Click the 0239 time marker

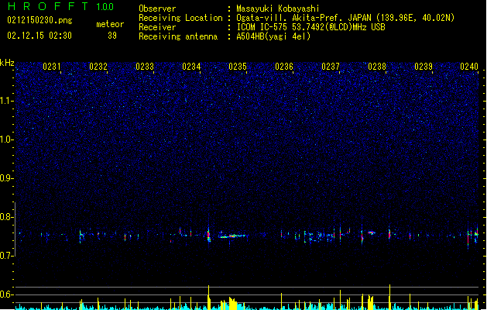[x=424, y=66]
